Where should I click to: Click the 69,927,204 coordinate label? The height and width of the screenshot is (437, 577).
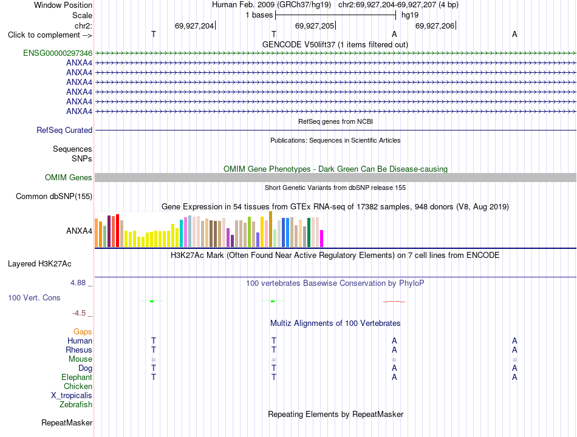click(x=194, y=25)
